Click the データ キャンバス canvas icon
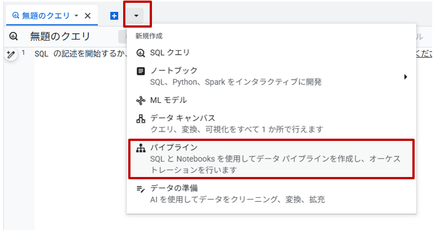This screenshot has width=444, height=230. click(141, 119)
